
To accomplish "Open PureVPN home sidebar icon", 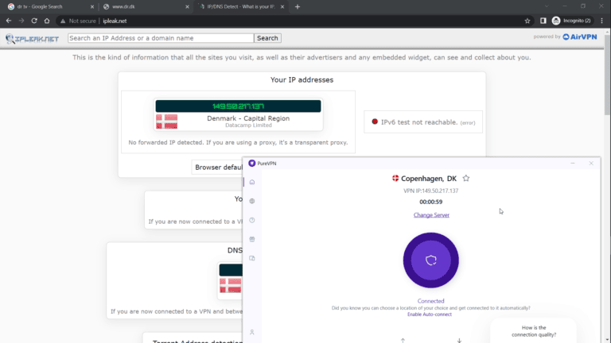I will point(252,182).
